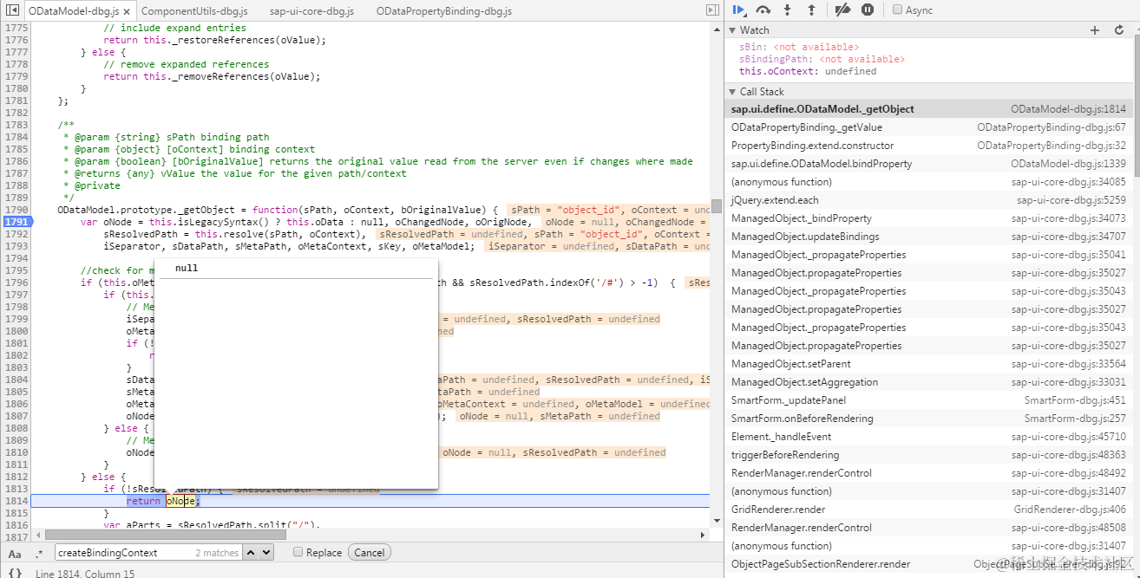
Task: Select SmartForm.onBeforeRendering stack frame
Action: coord(928,419)
